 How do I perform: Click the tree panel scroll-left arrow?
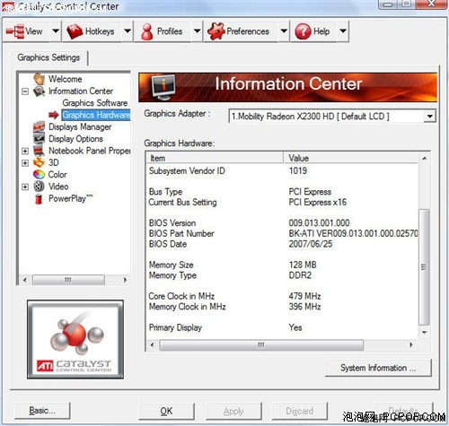point(25,280)
